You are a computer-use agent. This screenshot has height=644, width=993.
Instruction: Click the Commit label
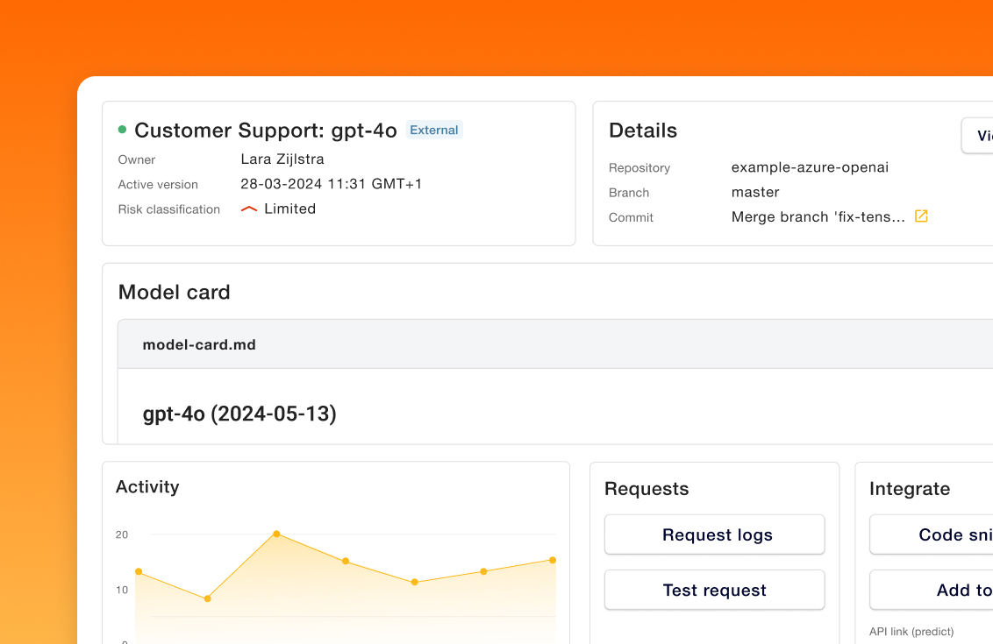(631, 217)
